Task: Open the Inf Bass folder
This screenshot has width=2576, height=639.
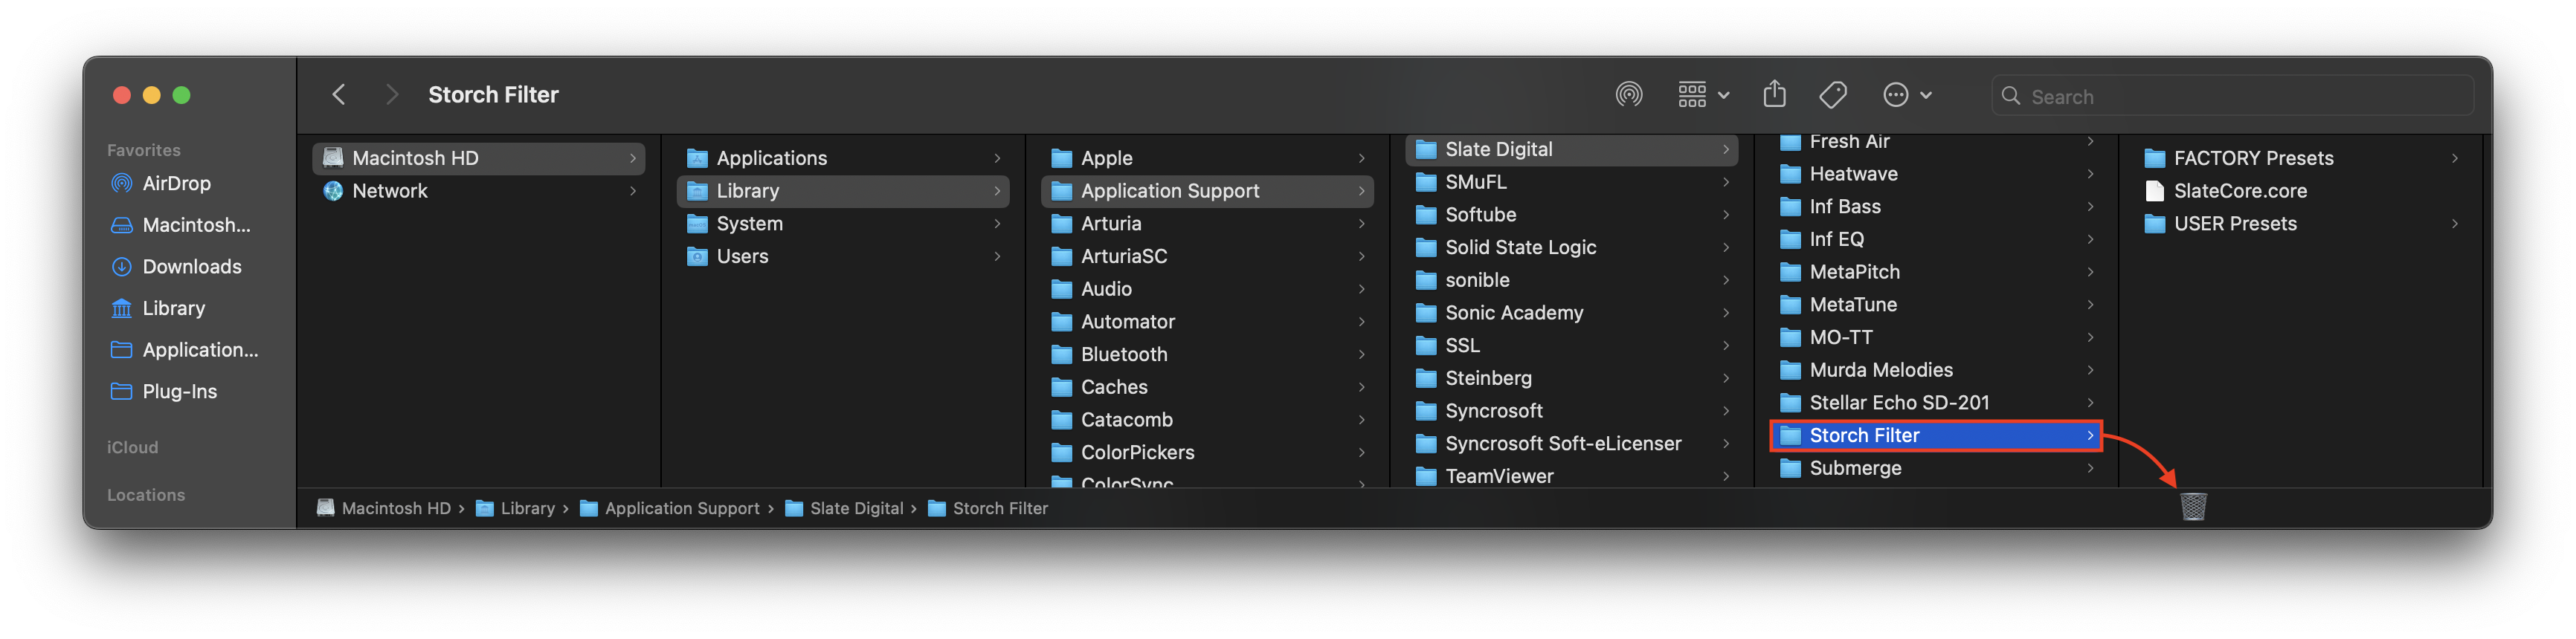Action: pos(1937,208)
